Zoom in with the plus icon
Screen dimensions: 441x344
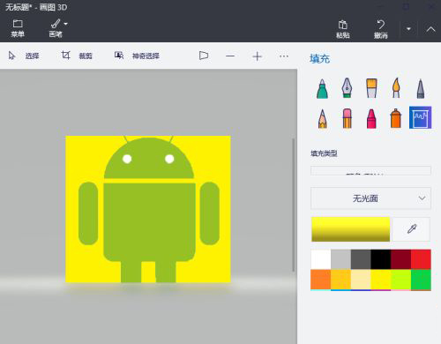257,56
